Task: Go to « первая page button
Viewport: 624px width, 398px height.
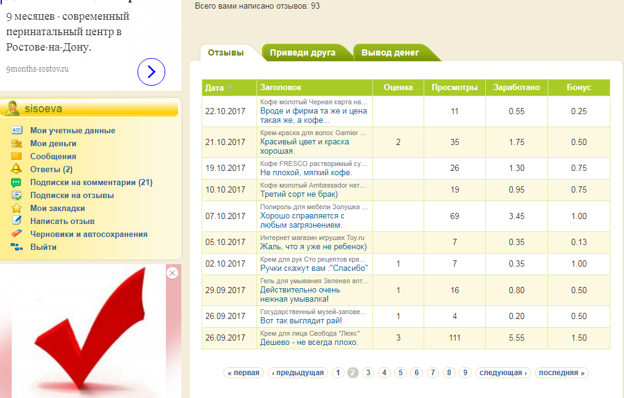Action: [243, 373]
